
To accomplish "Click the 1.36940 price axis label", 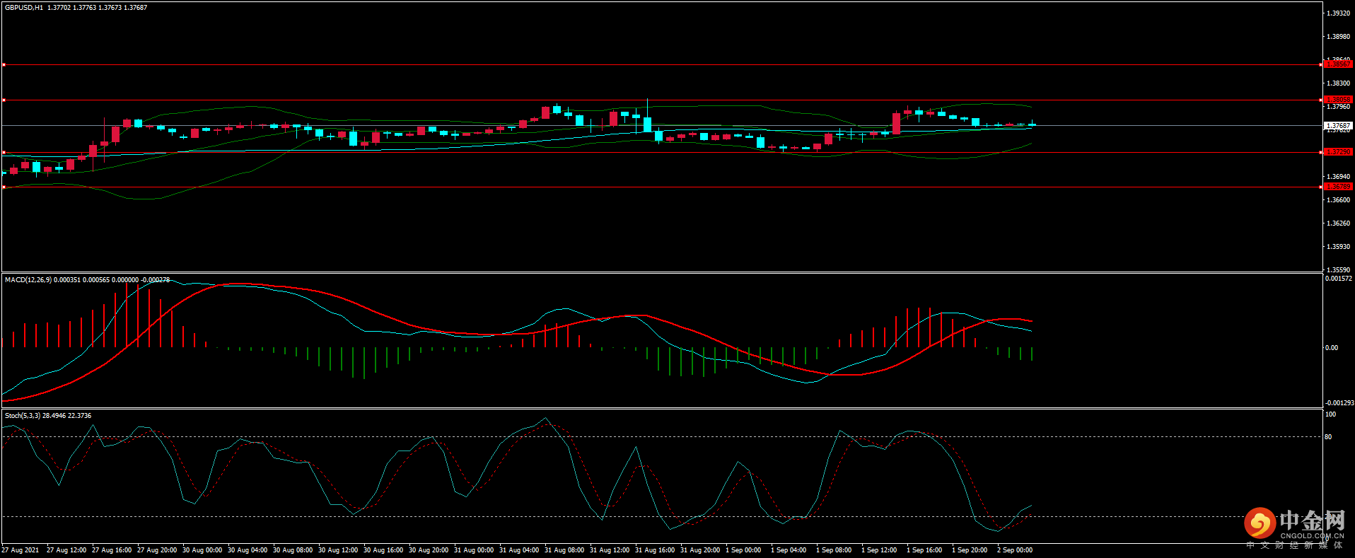I will (x=1338, y=177).
